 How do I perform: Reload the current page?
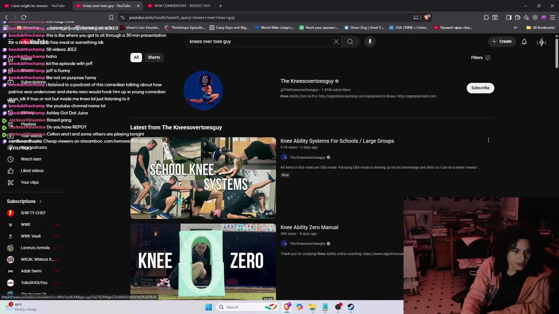click(24, 17)
